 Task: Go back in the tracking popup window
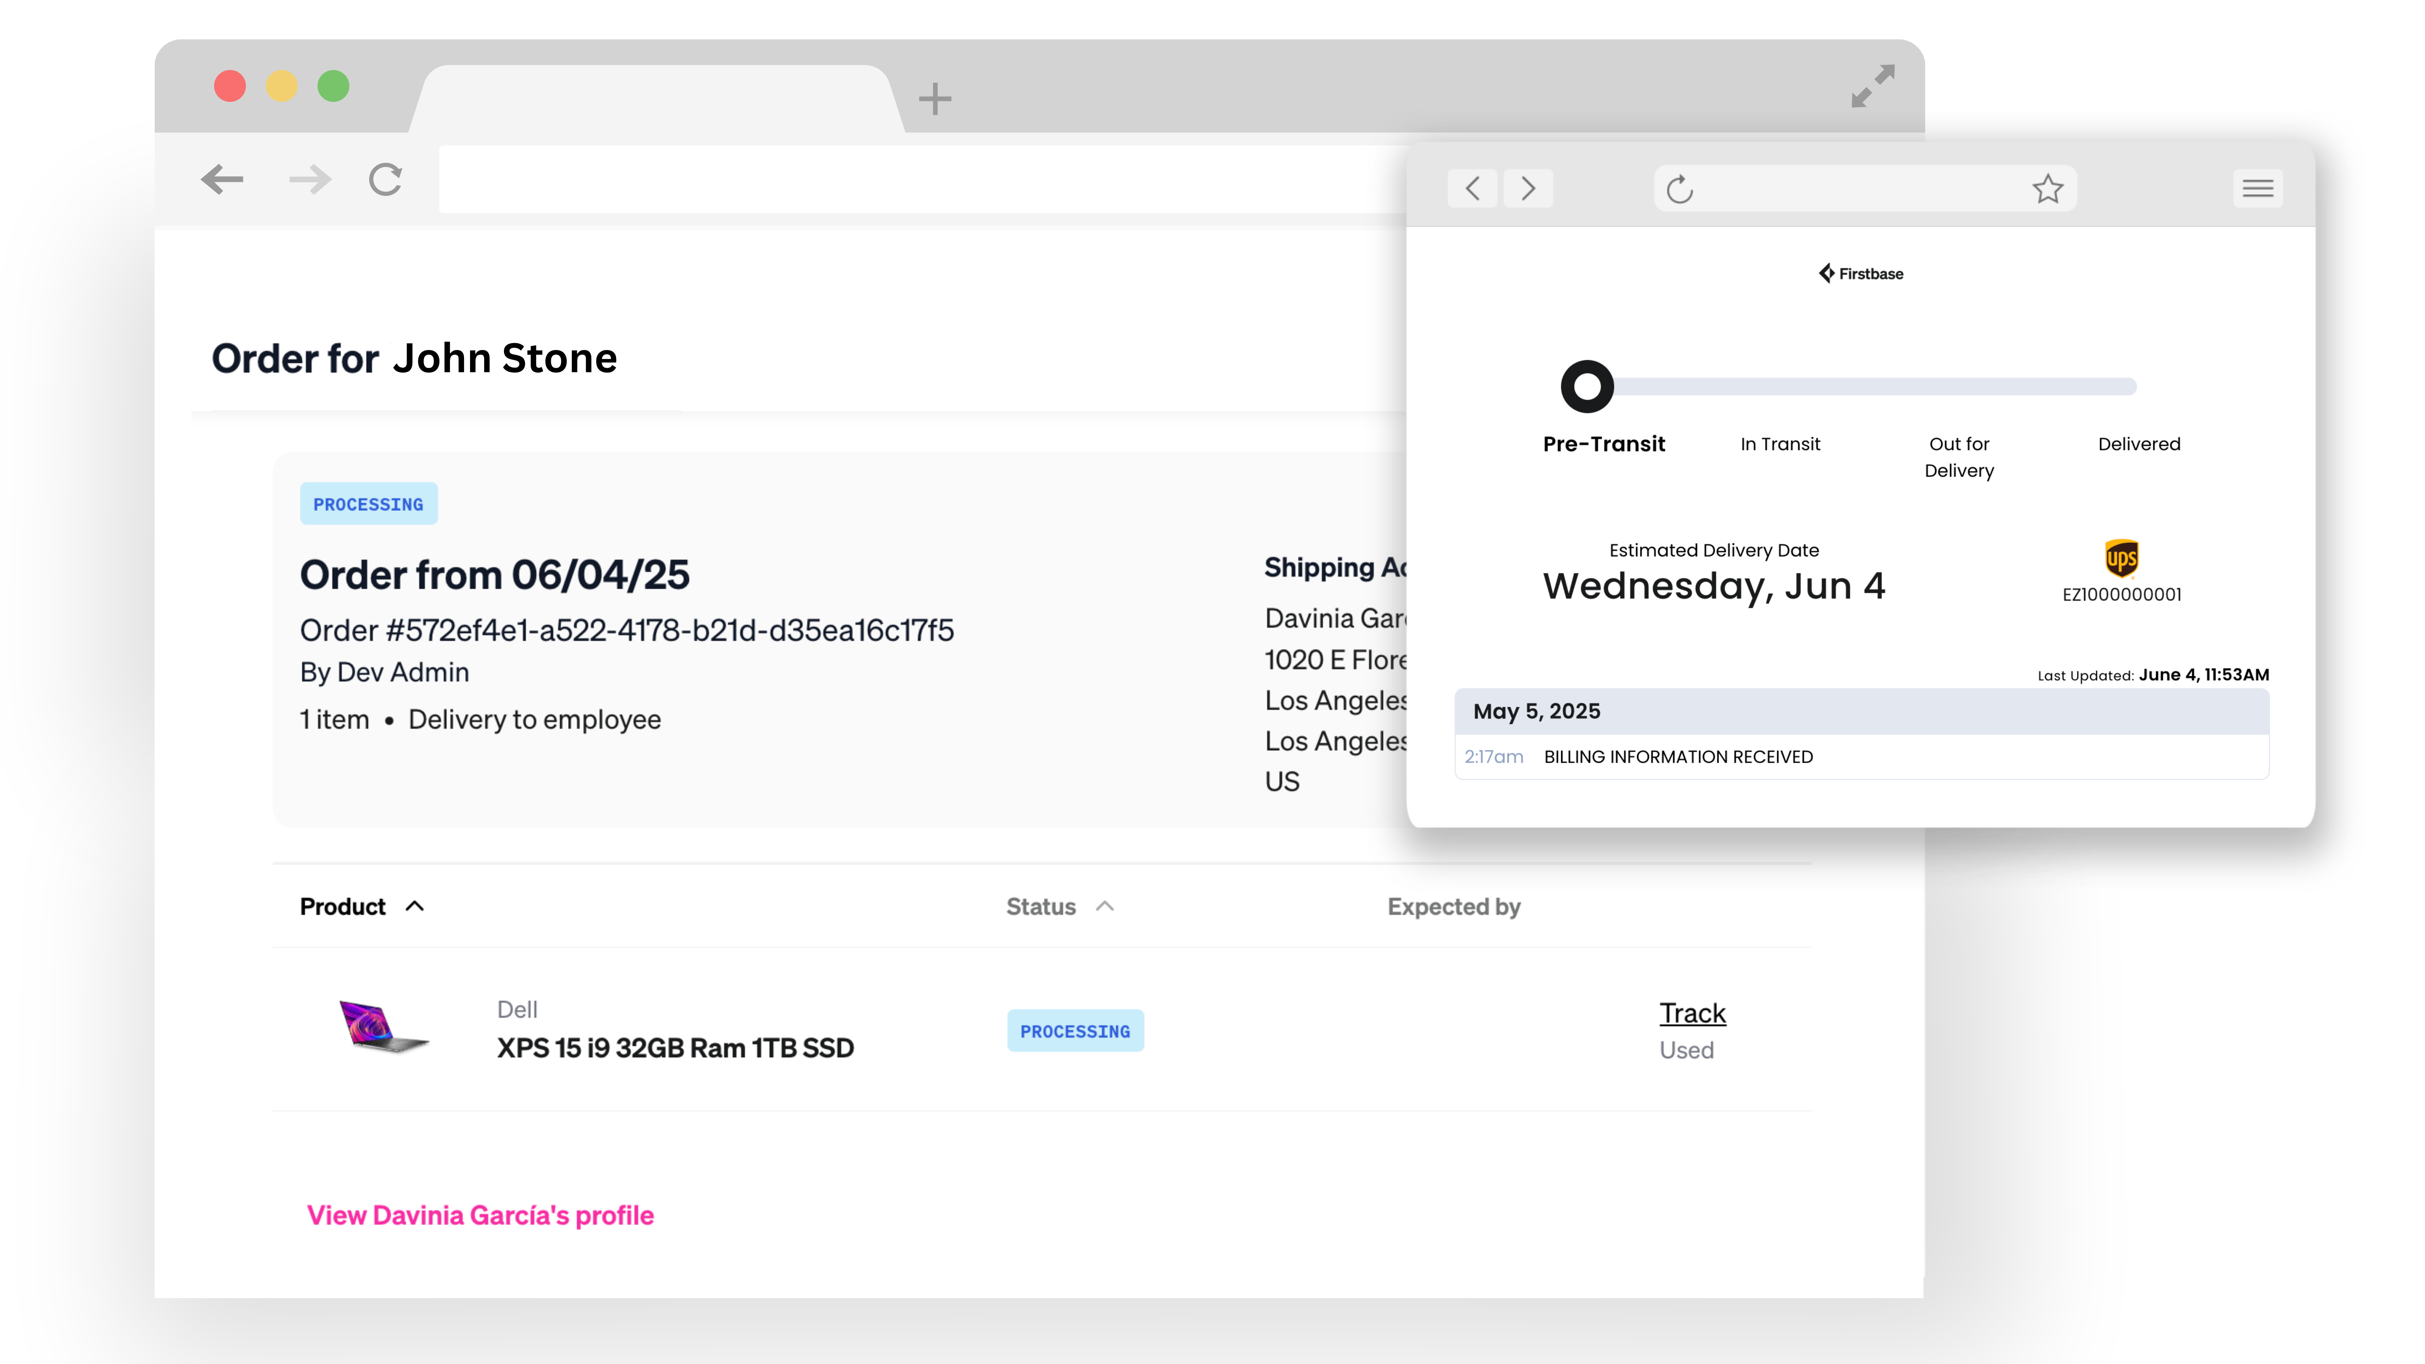coord(1472,188)
